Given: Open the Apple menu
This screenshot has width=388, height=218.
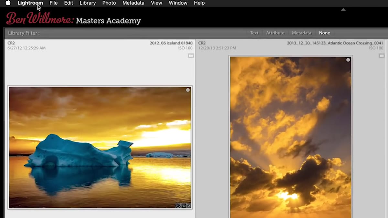Looking at the screenshot, I should click(8, 3).
